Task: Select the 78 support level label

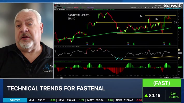Action: [175, 22]
